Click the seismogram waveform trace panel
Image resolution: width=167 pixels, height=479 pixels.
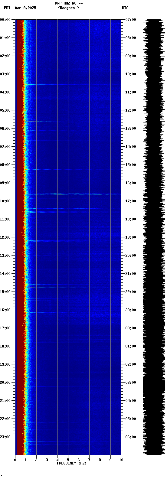tap(154, 237)
